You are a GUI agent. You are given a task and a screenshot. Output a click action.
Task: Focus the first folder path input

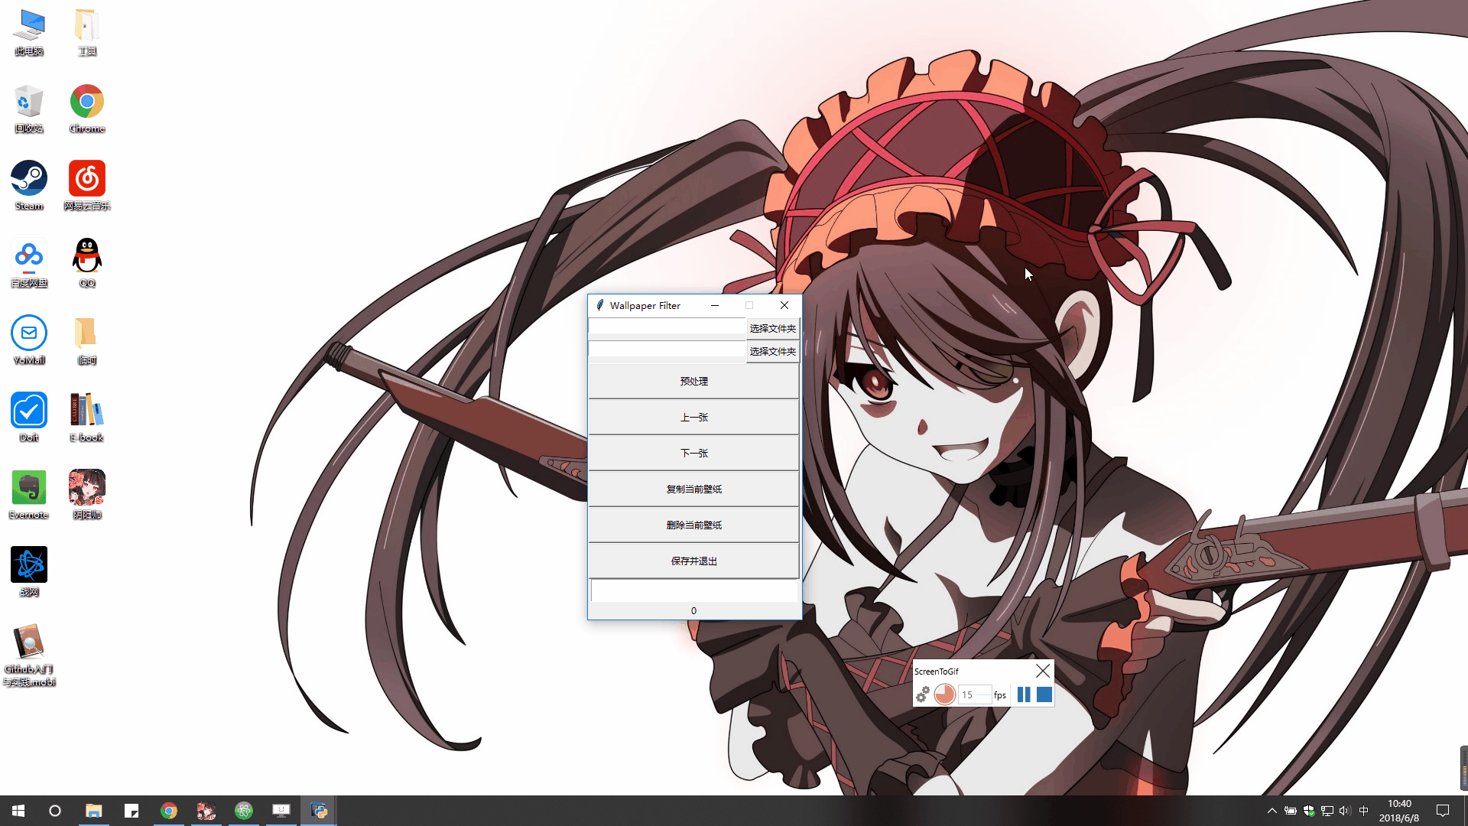click(x=666, y=327)
